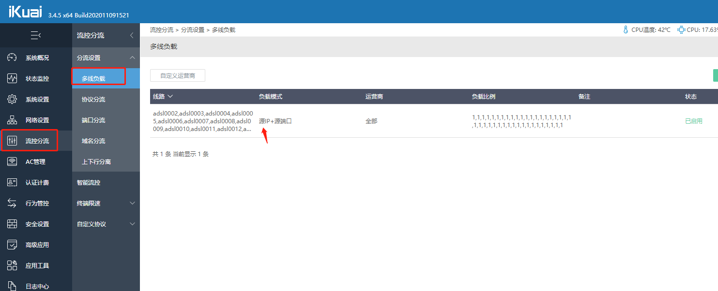Click the 共 1 条 record count text

point(181,154)
